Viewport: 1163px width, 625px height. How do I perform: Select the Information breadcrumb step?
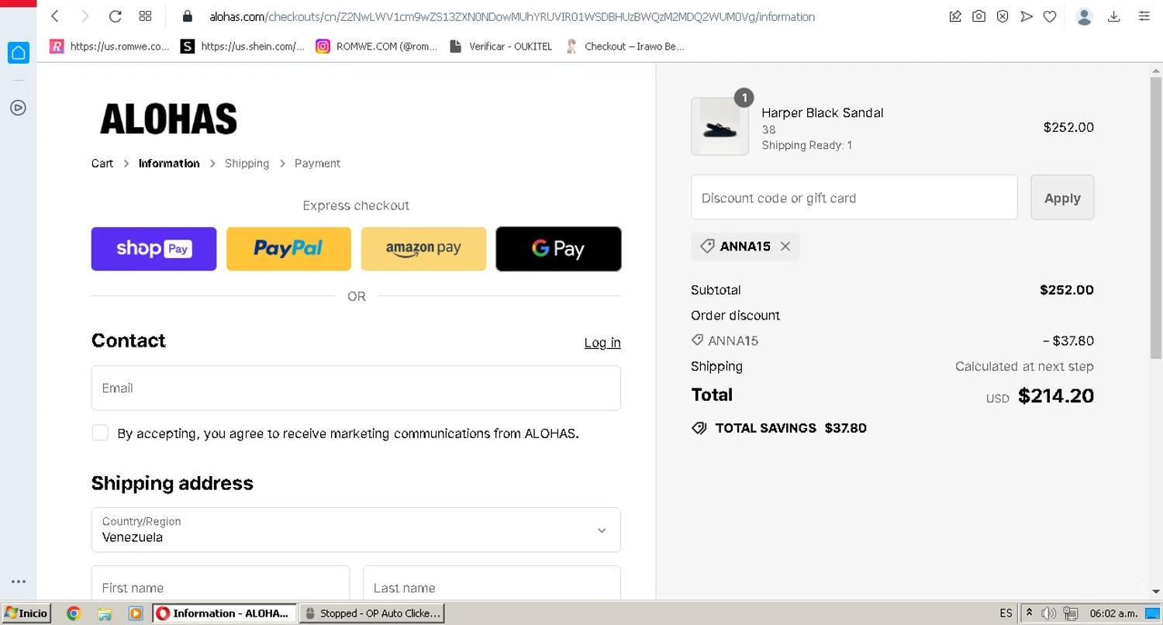tap(169, 164)
